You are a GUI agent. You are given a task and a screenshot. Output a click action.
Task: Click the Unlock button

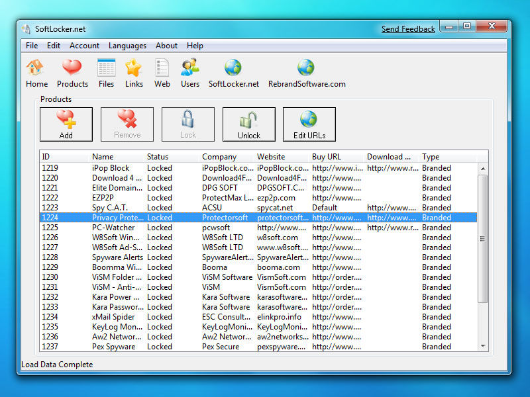click(249, 124)
